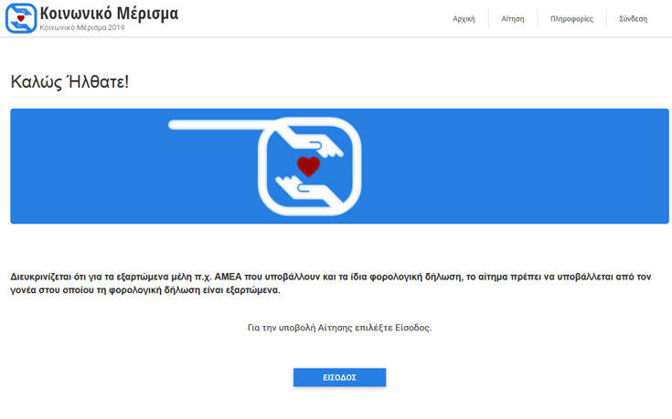Open the Πληροφορίες navigation item

tap(571, 18)
